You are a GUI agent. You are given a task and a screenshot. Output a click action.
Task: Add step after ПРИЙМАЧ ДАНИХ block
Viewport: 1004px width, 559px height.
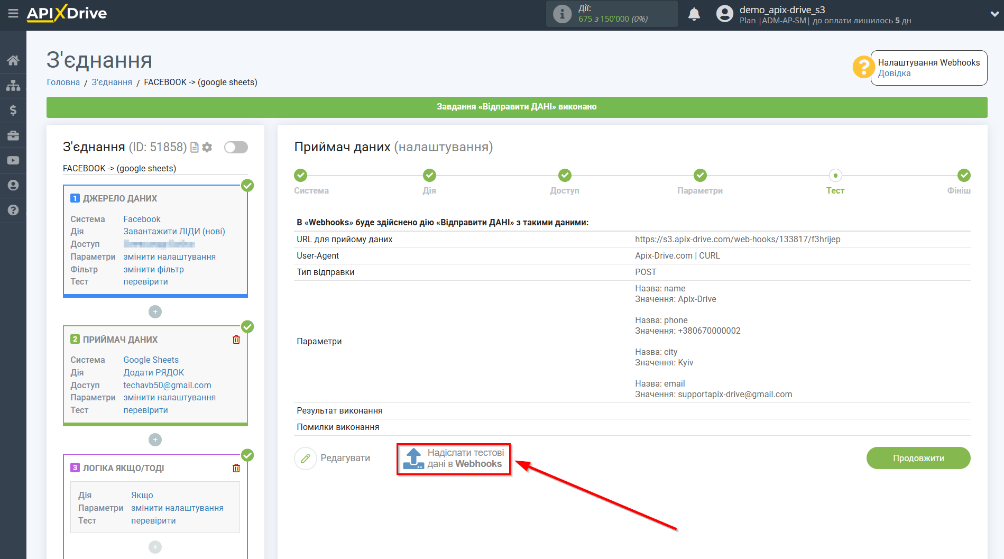tap(155, 440)
